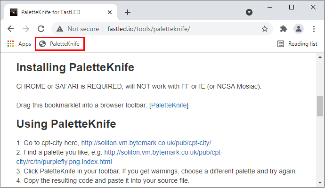Screen dimensions: 325x188
Task: Click the Using PaletteKnife heading
Action: pos(66,124)
